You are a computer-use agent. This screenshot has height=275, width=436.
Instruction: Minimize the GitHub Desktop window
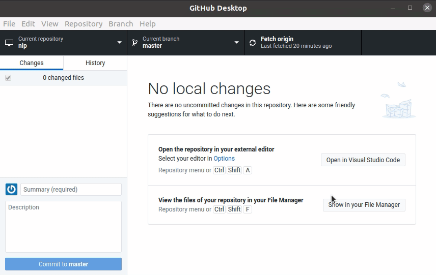click(393, 8)
